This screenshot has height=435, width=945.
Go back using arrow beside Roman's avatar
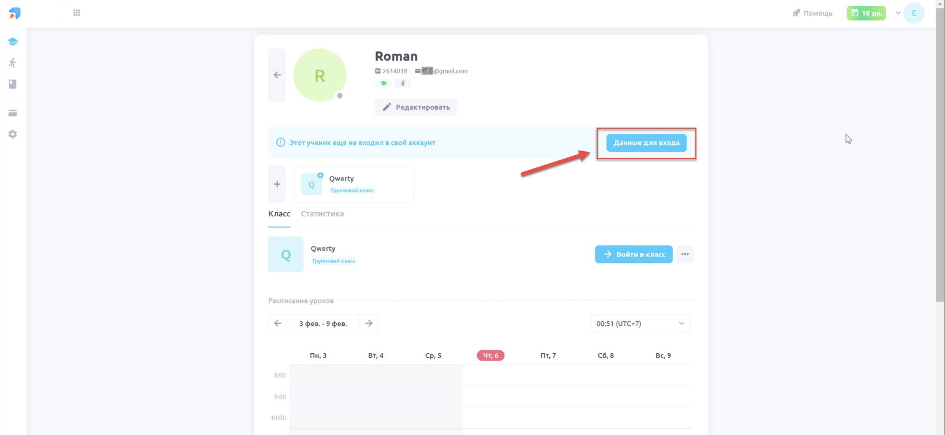point(277,75)
